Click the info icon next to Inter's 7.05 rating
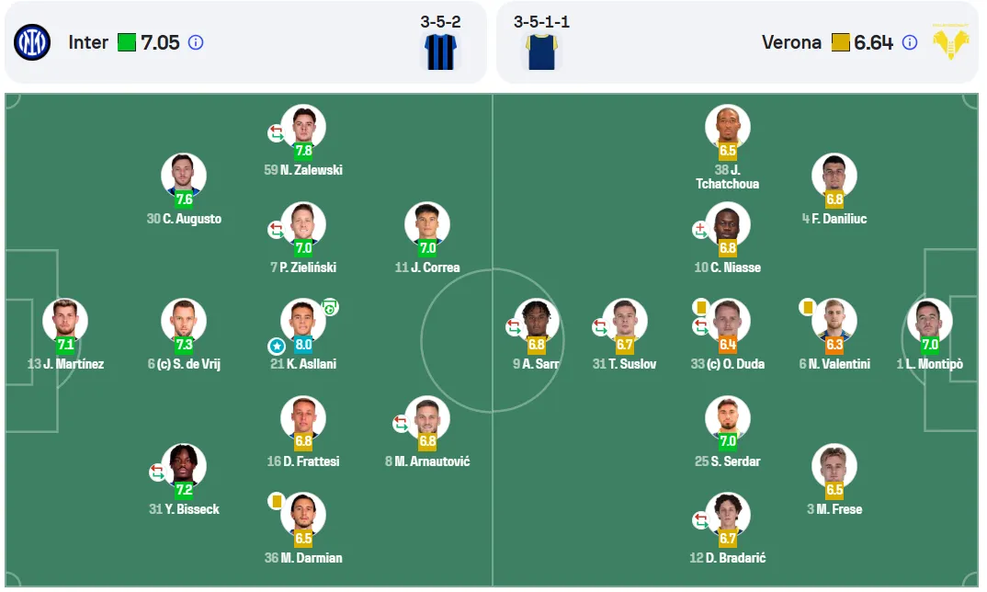987x592 pixels. pyautogui.click(x=196, y=43)
